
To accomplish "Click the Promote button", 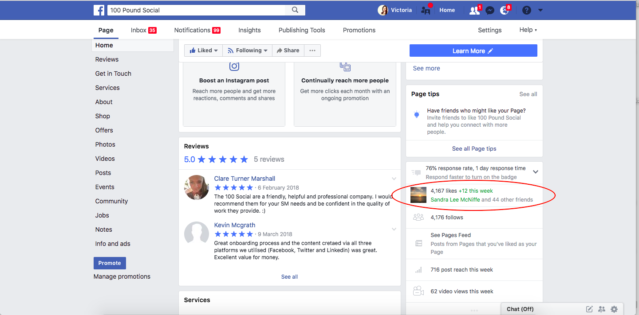I will pos(110,263).
